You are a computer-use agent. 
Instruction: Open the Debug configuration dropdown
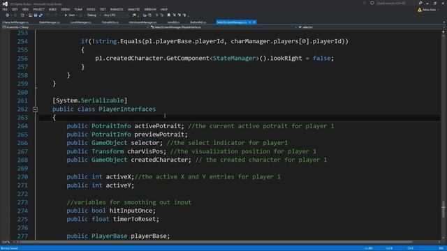pyautogui.click(x=94, y=15)
